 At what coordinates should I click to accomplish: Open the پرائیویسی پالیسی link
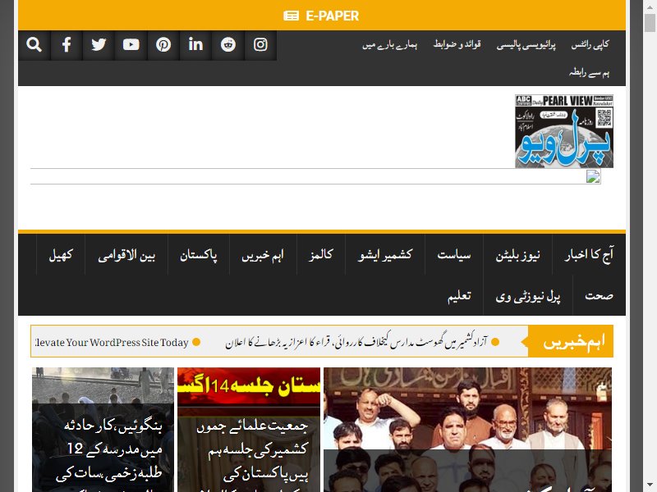526,44
